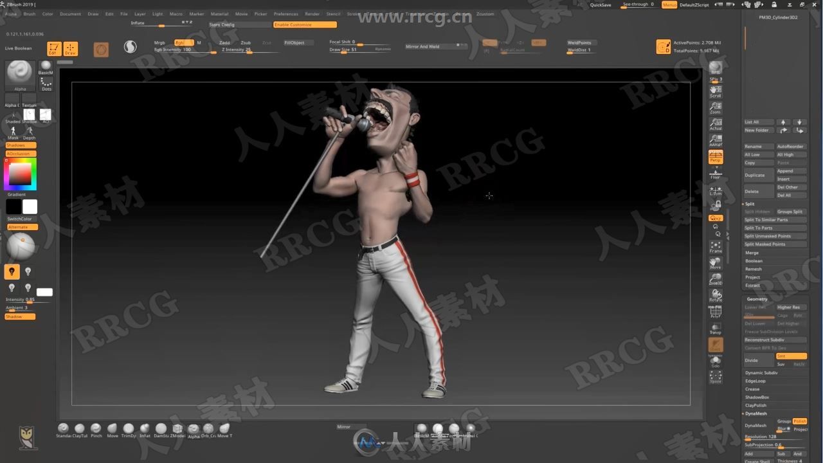Toggle Zadd sculpting mode
Viewport: 823px width, 463px height.
[x=224, y=42]
